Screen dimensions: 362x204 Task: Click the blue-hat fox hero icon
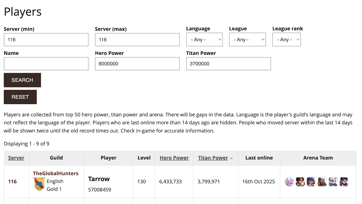[x=311, y=182]
